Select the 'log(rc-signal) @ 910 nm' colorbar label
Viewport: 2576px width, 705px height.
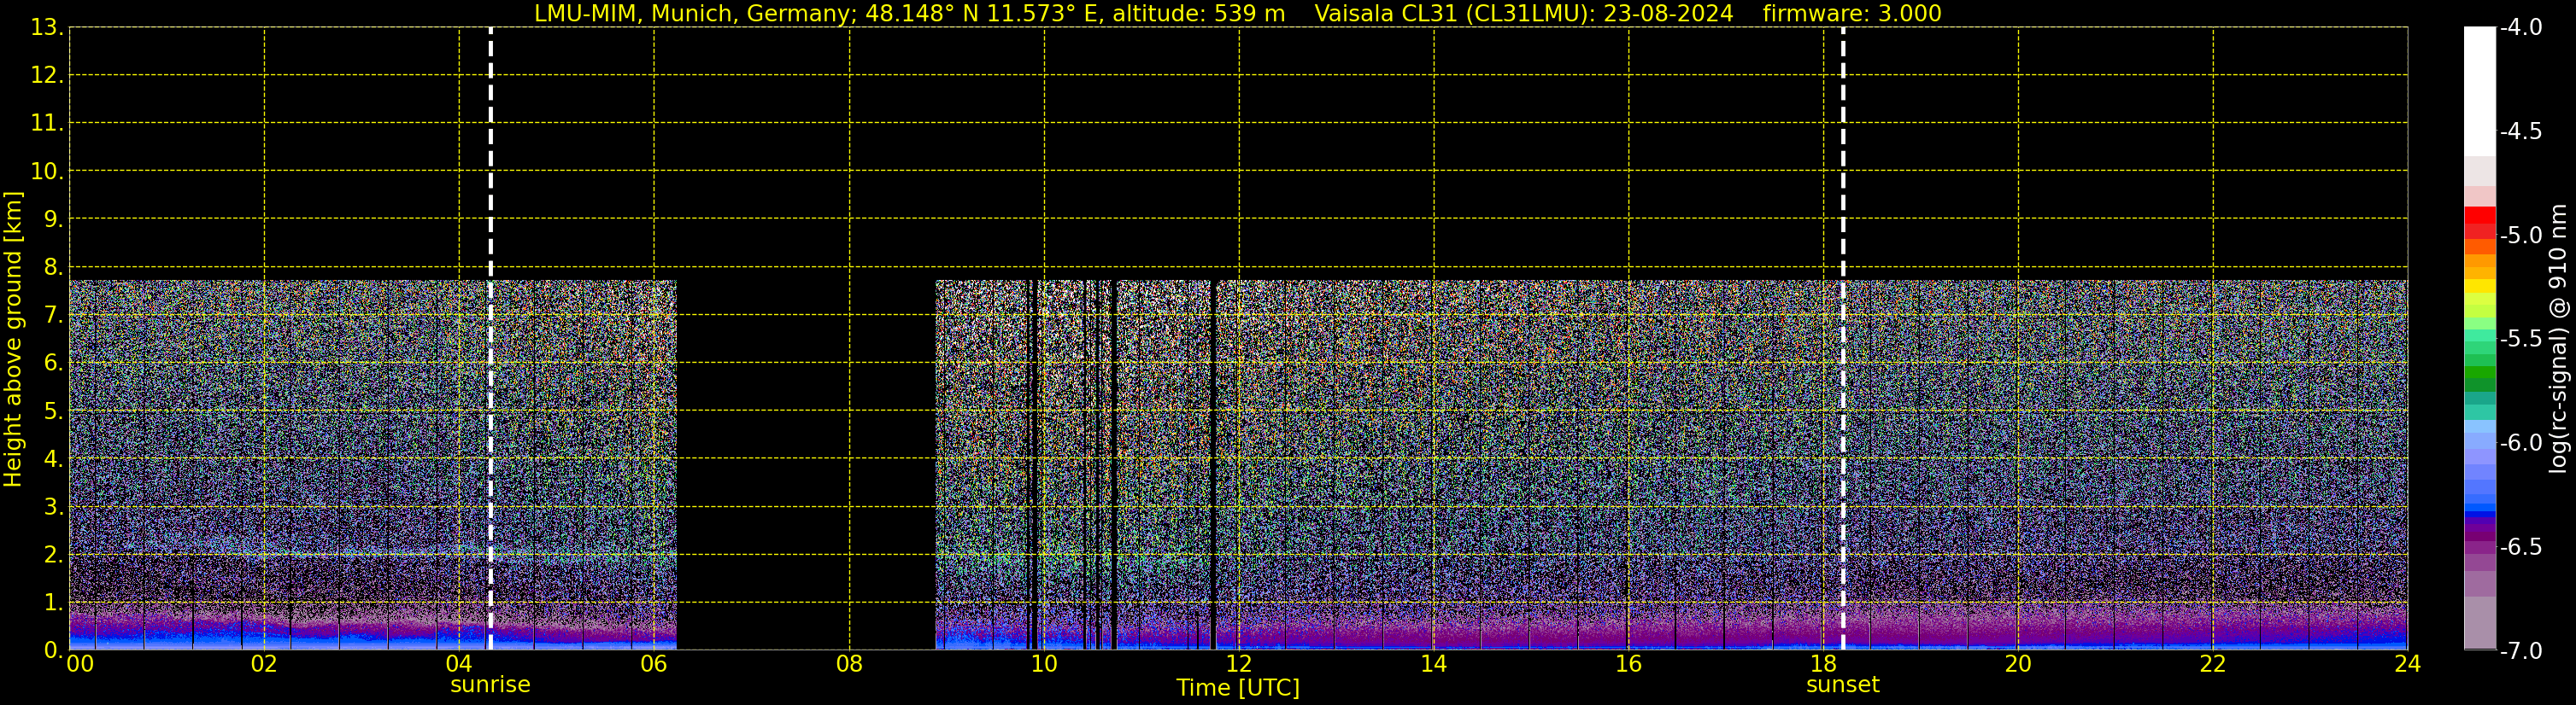[2559, 340]
